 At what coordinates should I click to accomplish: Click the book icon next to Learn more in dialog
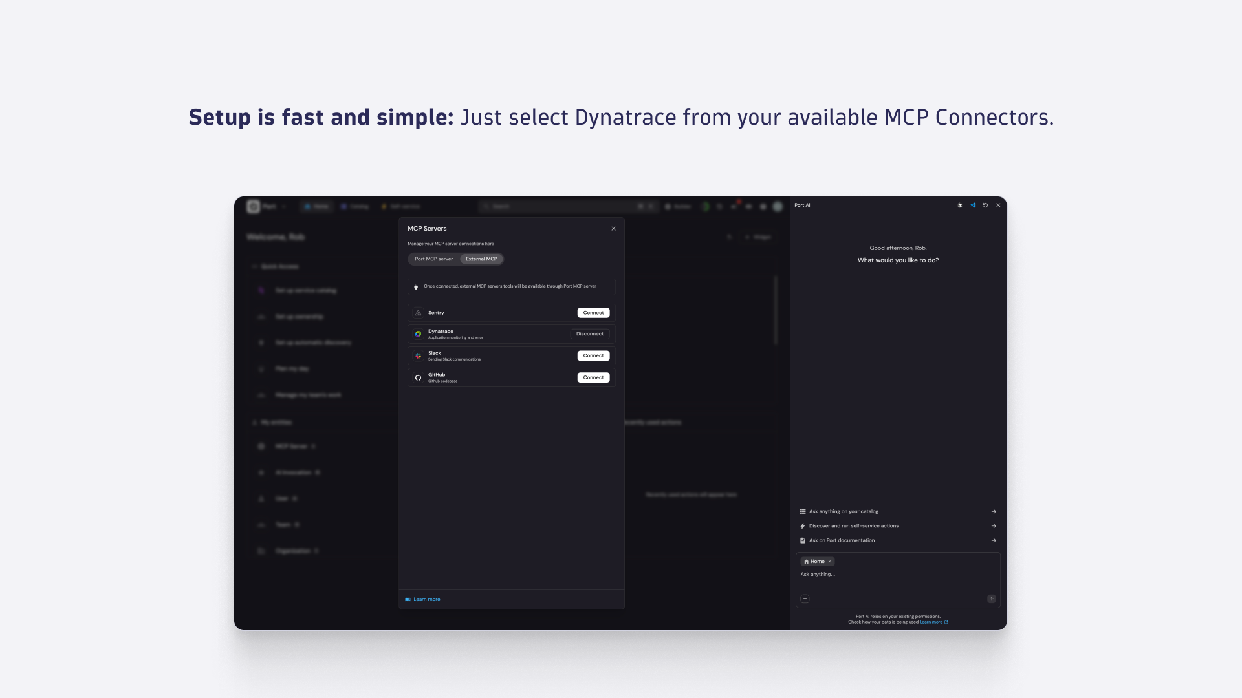point(408,600)
